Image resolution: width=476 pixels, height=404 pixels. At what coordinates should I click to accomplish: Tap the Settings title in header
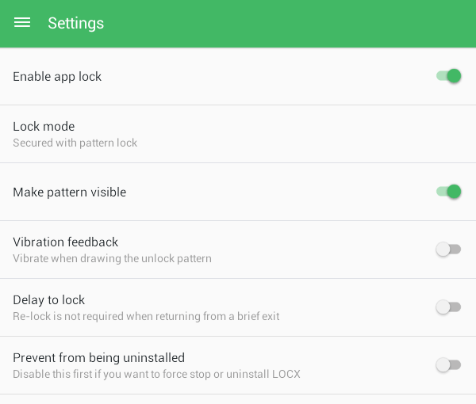(76, 23)
